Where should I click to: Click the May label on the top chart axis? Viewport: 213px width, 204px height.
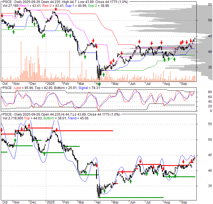(x=116, y=84)
